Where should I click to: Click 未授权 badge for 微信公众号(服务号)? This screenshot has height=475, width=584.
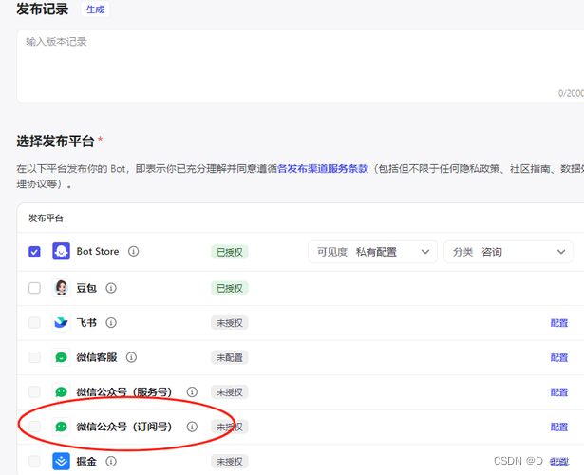(x=230, y=392)
